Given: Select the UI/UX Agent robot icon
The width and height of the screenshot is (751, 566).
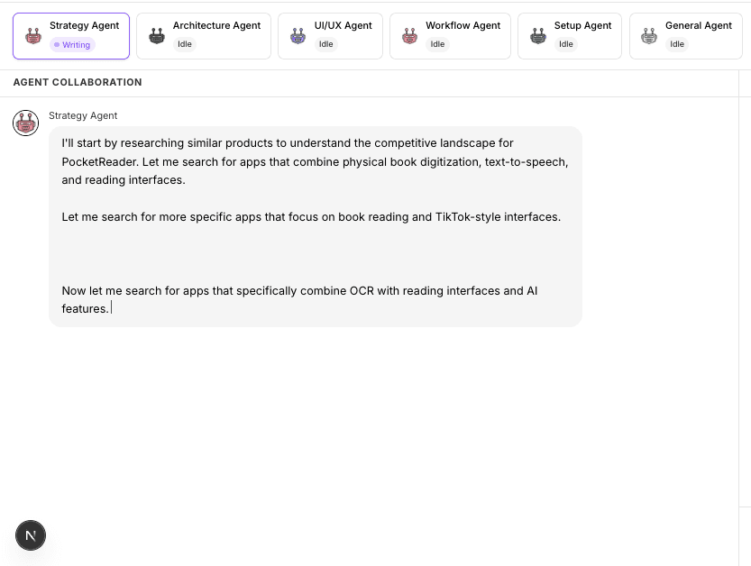Looking at the screenshot, I should (x=297, y=35).
